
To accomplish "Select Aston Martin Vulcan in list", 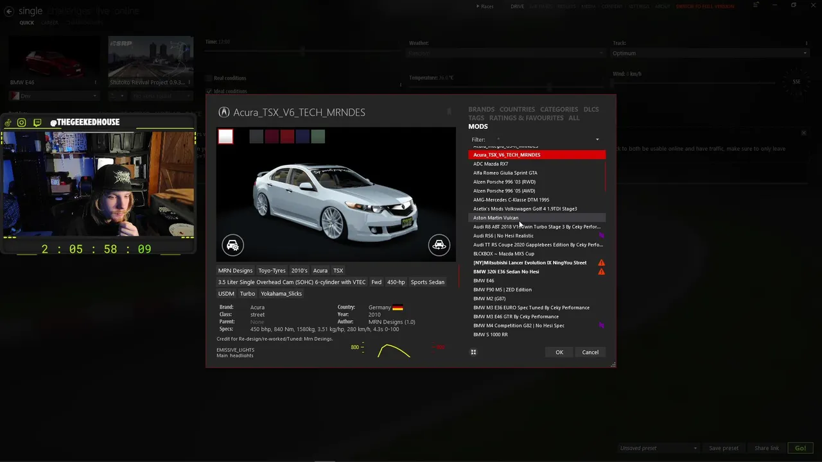I will (x=537, y=218).
